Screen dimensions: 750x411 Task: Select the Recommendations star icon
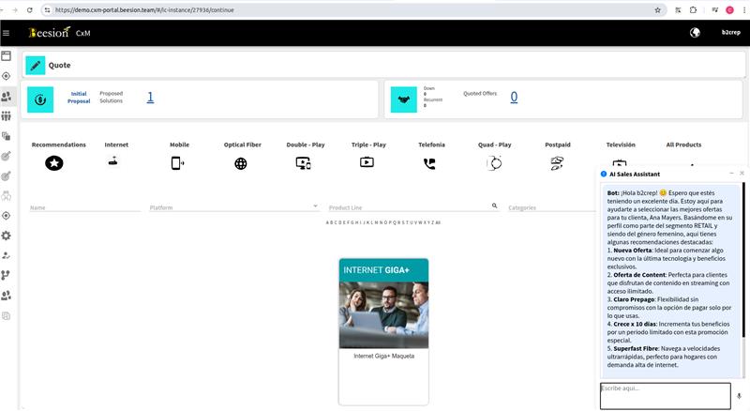[53, 163]
